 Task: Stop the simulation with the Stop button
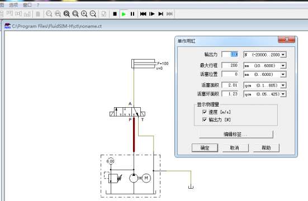click(x=115, y=14)
